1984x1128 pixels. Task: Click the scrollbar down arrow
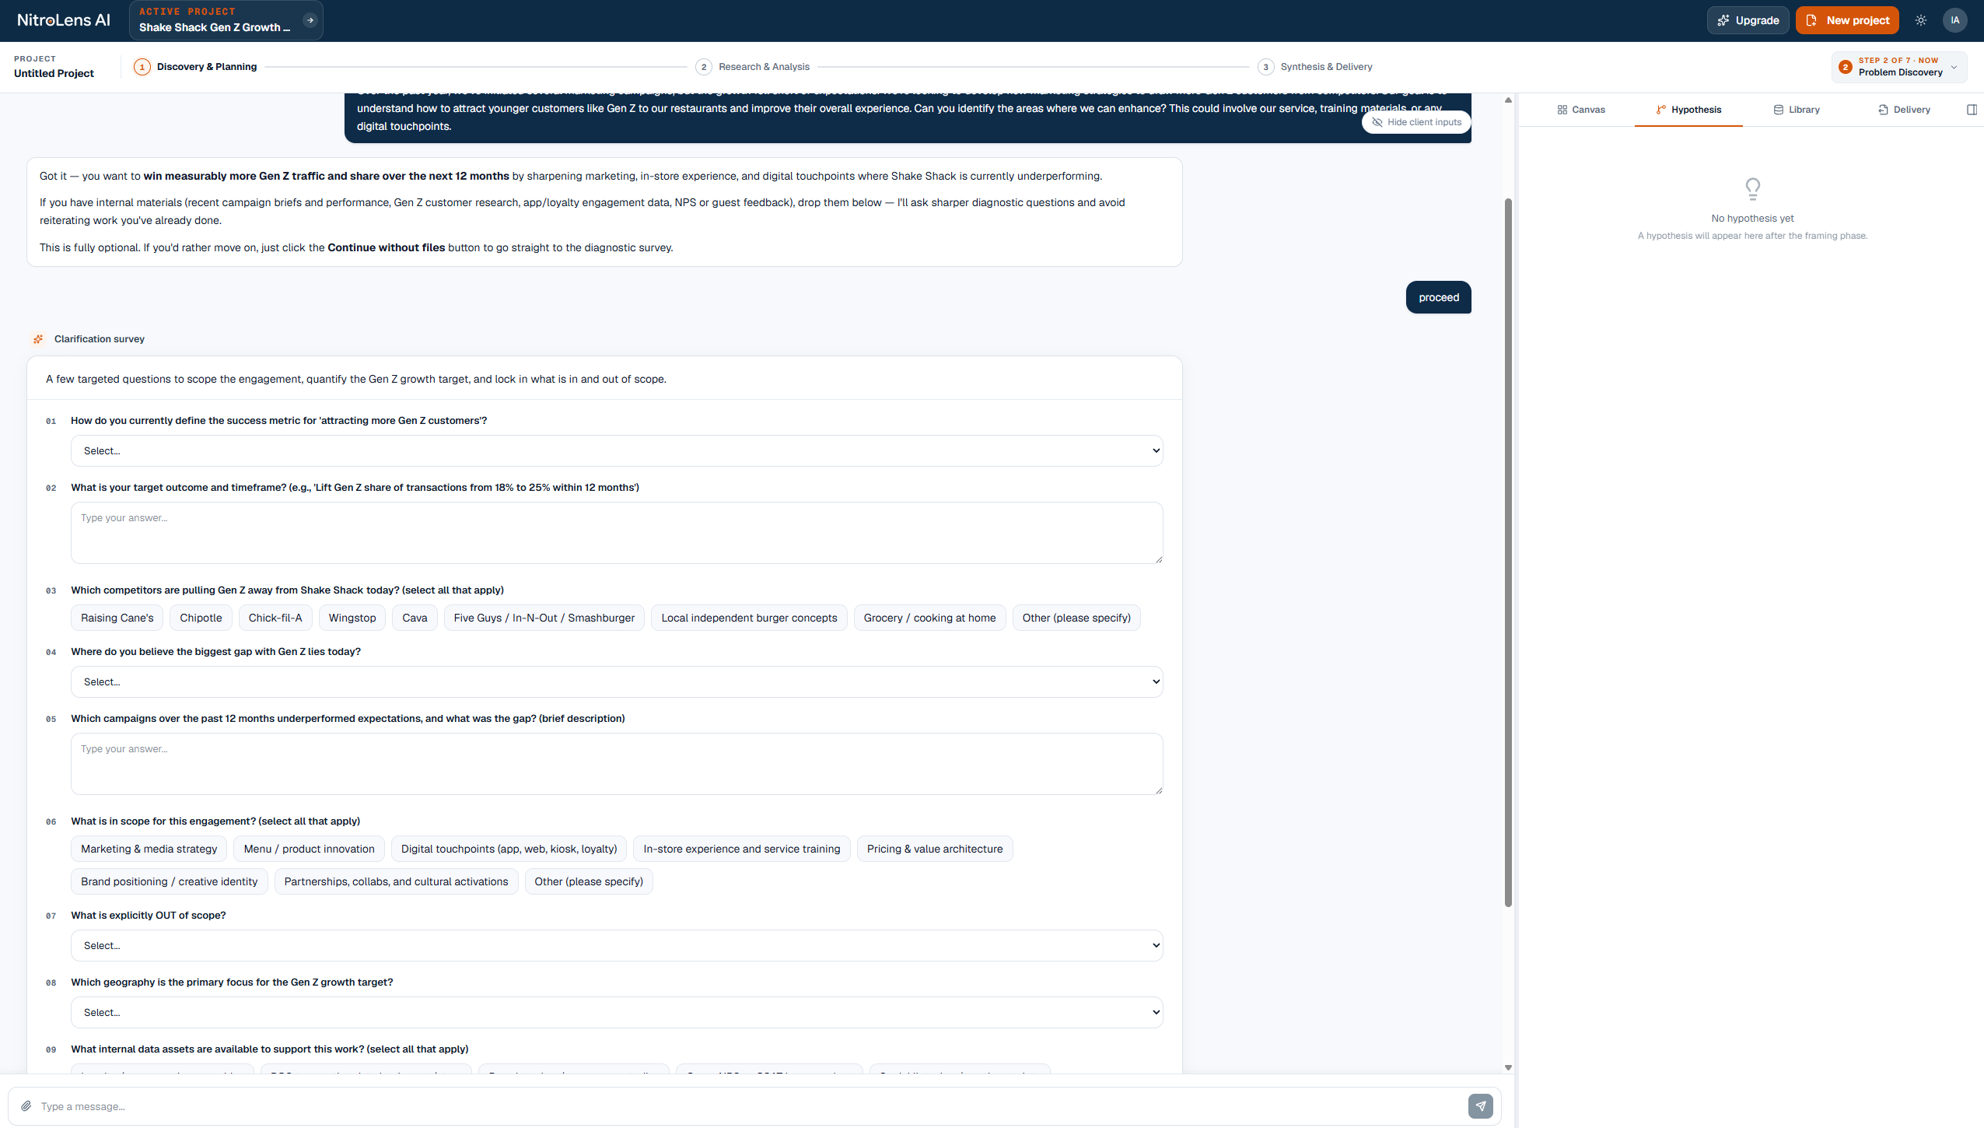(x=1508, y=1068)
